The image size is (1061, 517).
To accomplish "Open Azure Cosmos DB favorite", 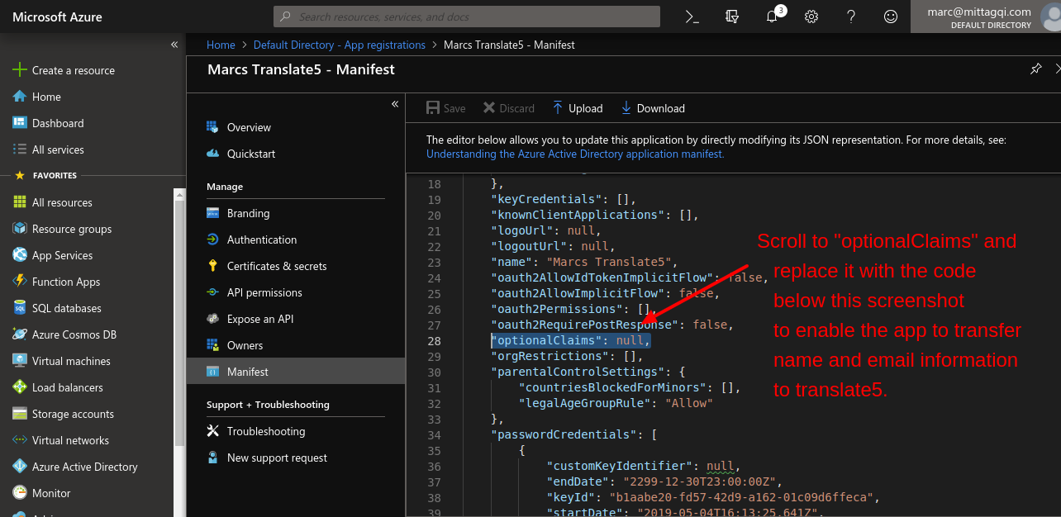I will pyautogui.click(x=64, y=334).
